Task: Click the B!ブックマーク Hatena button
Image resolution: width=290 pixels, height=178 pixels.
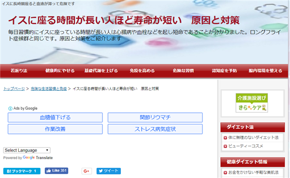Action: 22,171
